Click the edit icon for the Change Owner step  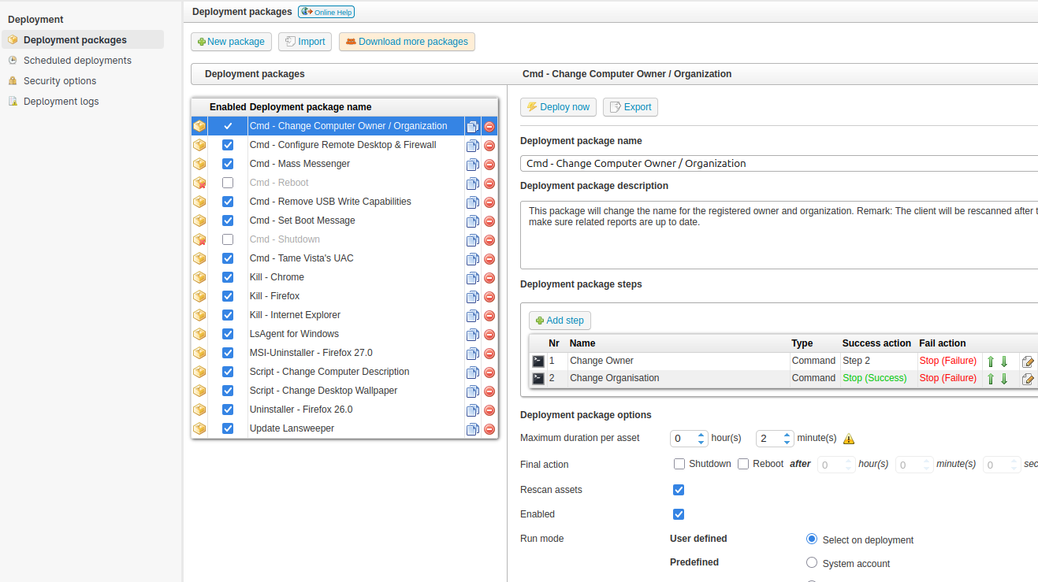(x=1028, y=361)
